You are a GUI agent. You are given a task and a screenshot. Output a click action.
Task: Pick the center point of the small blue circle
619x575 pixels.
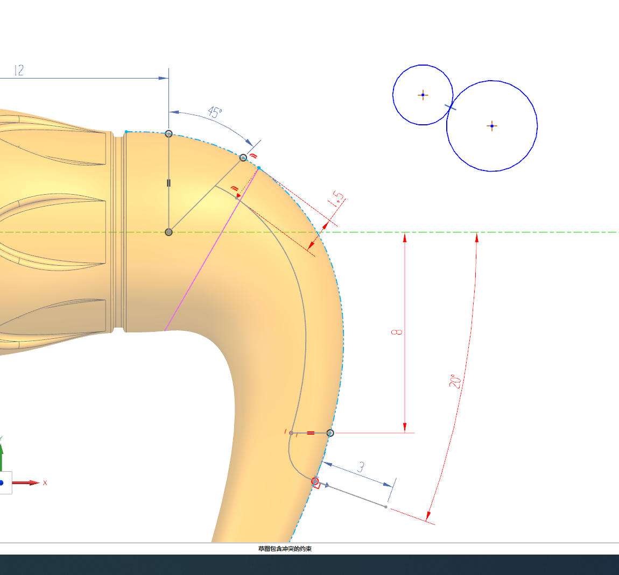click(423, 95)
